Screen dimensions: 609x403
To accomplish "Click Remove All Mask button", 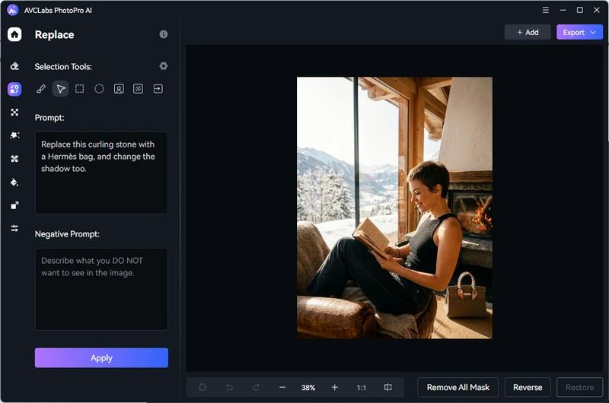I will 458,387.
